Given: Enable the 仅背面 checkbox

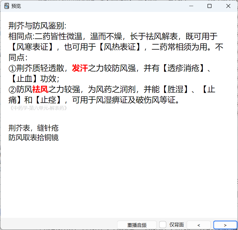Looking at the screenshot, I should 163,225.
